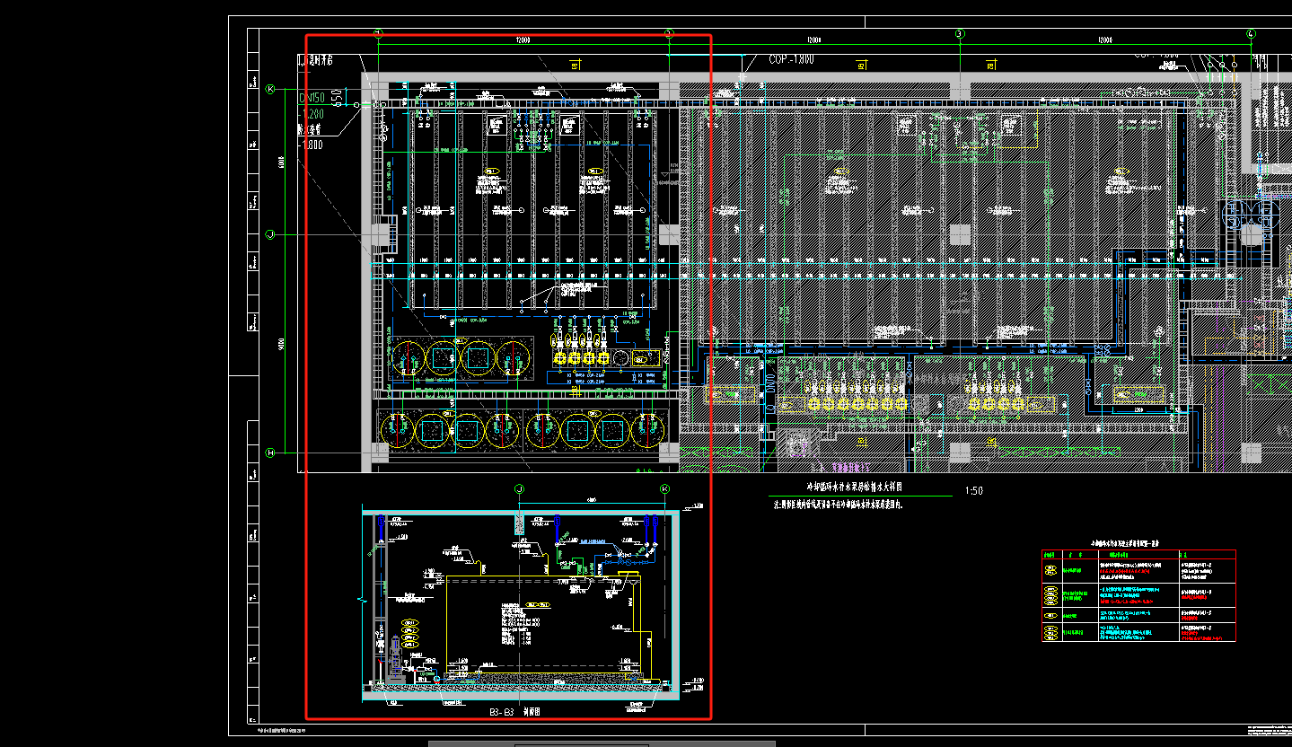Click grid axis bubble J left of plan
Image resolution: width=1292 pixels, height=747 pixels.
tap(269, 234)
